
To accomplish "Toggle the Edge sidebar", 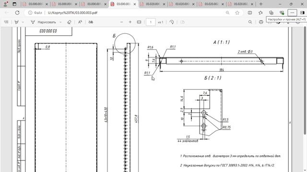I will 302,13.
